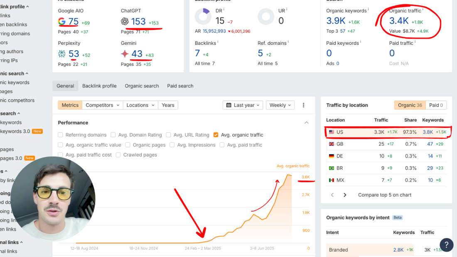Enable the Referring domains checkbox
This screenshot has height=257, width=457.
(x=60, y=135)
